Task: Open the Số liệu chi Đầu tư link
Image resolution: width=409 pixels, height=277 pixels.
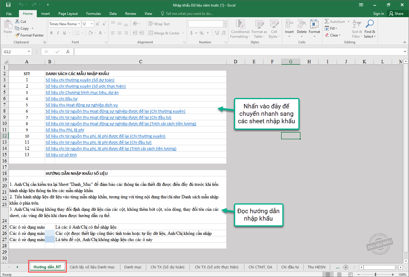Action: click(x=61, y=99)
